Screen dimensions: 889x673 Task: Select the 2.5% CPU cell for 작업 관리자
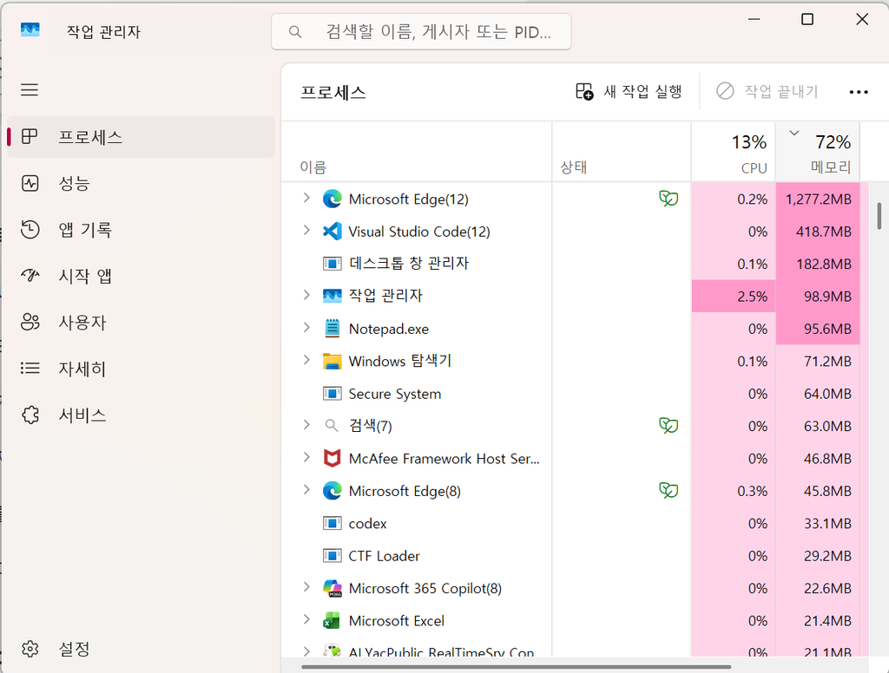[733, 296]
